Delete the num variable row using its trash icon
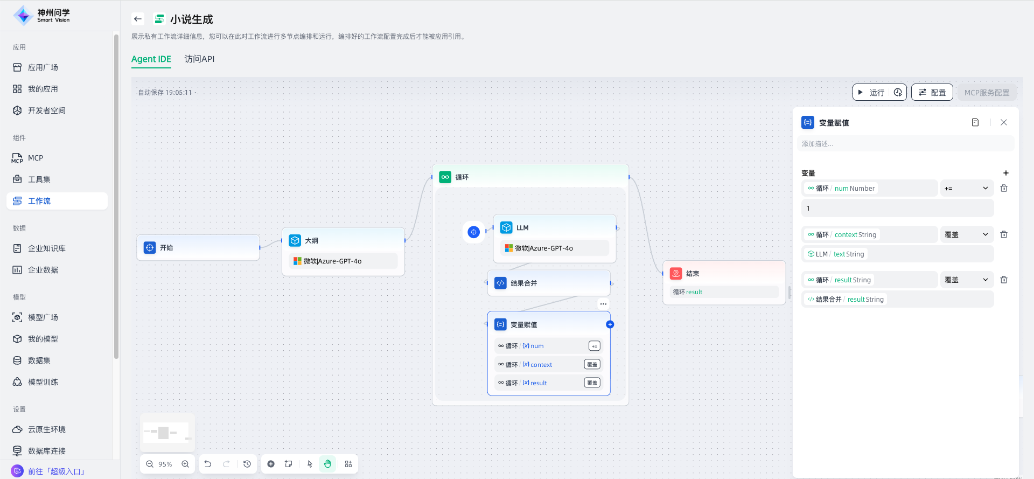Screen dimensions: 1034x479 click(x=1004, y=188)
